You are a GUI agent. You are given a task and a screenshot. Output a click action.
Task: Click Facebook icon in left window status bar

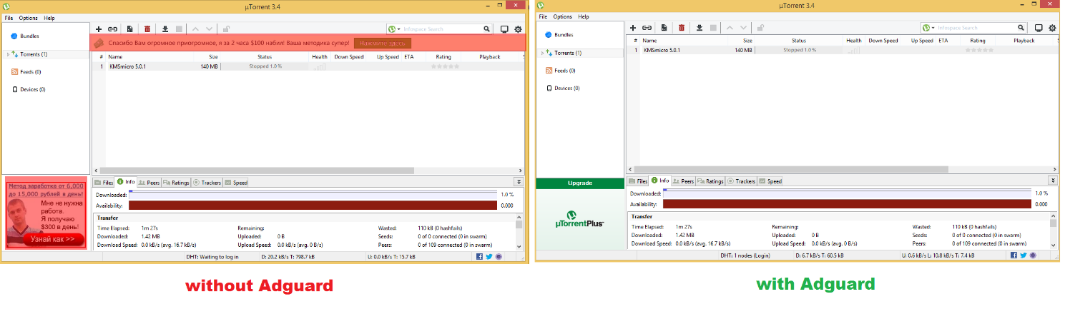pyautogui.click(x=480, y=256)
